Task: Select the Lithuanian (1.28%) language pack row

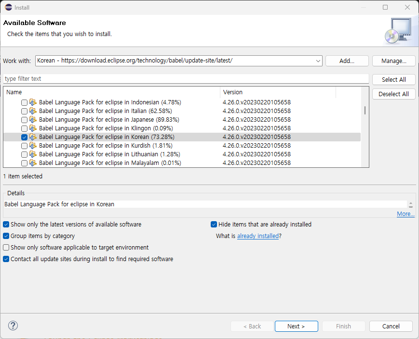Action: (x=182, y=154)
